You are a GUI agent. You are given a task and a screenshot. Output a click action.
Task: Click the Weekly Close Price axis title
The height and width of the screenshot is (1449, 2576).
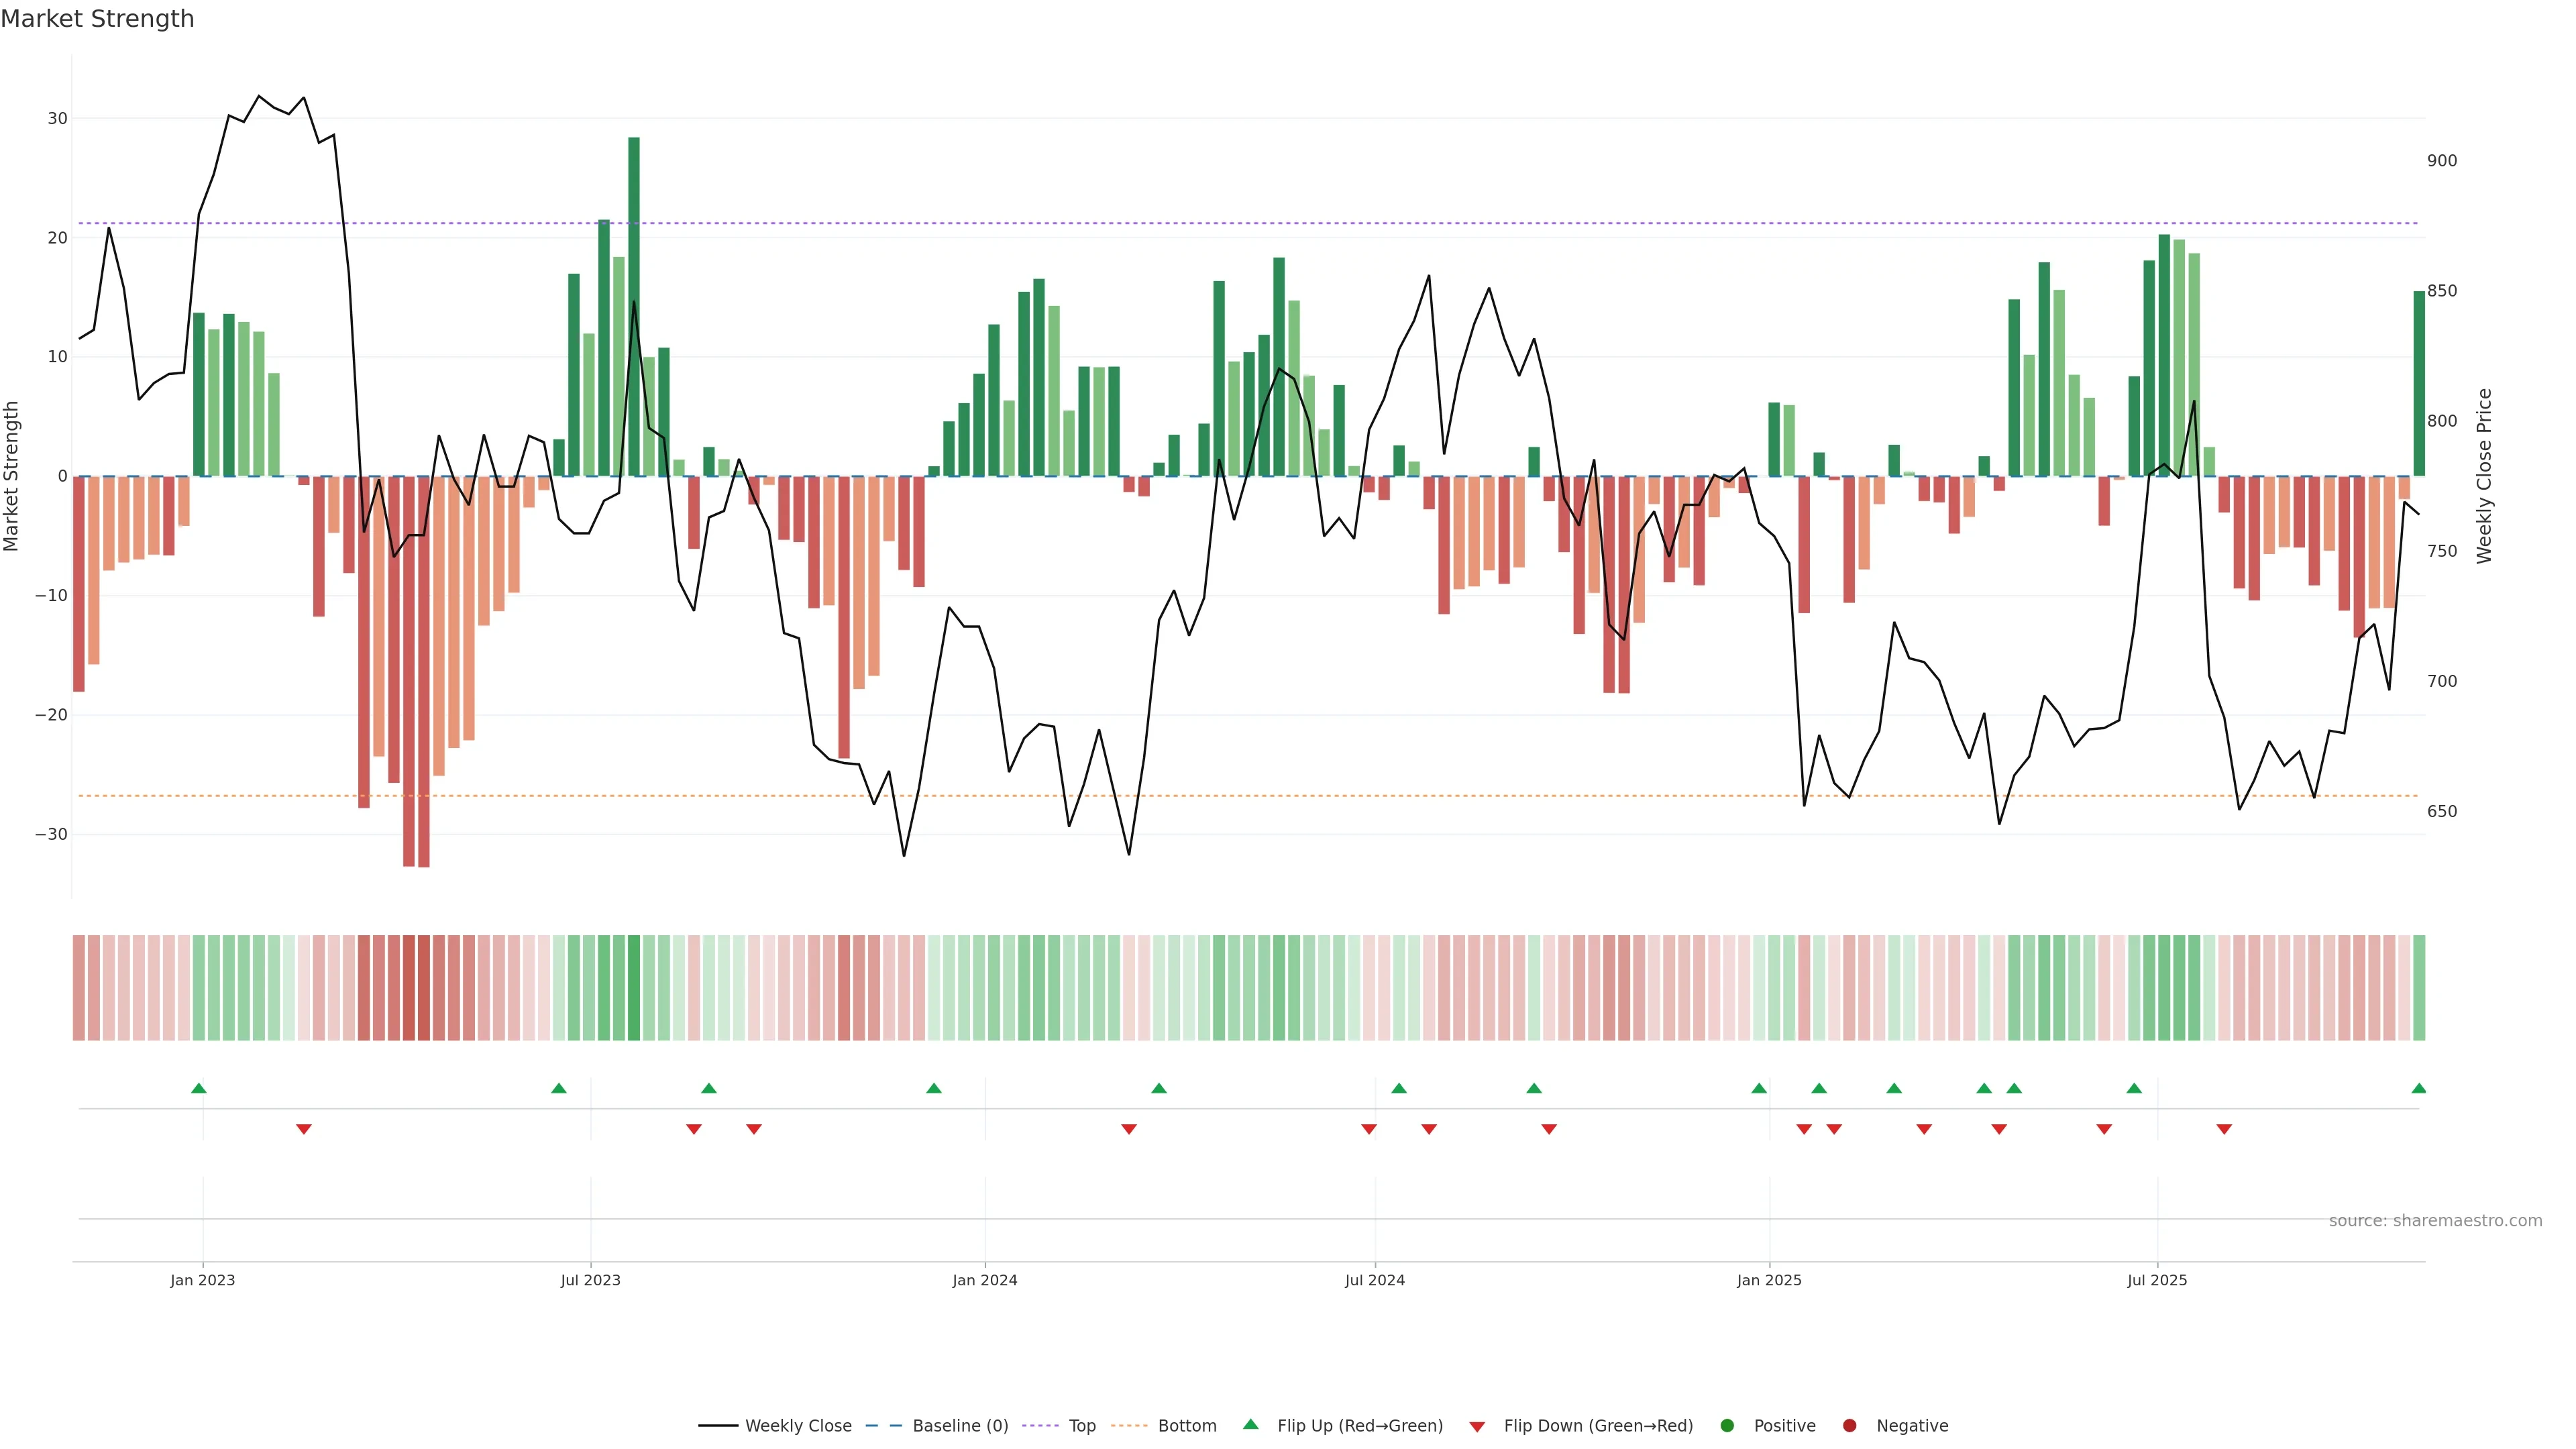[x=2484, y=476]
